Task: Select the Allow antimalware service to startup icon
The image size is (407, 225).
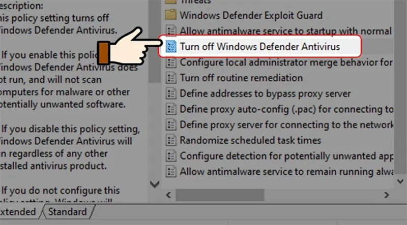Action: pos(171,31)
